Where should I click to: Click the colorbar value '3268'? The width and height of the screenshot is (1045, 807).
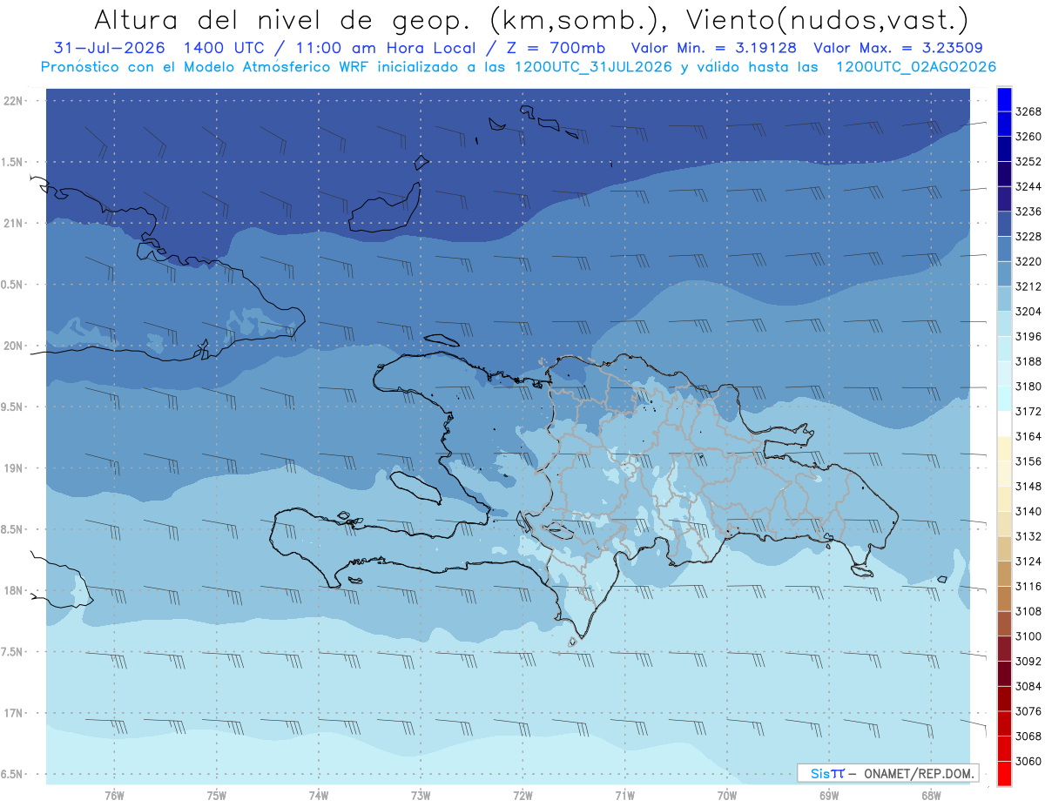[x=1028, y=111]
